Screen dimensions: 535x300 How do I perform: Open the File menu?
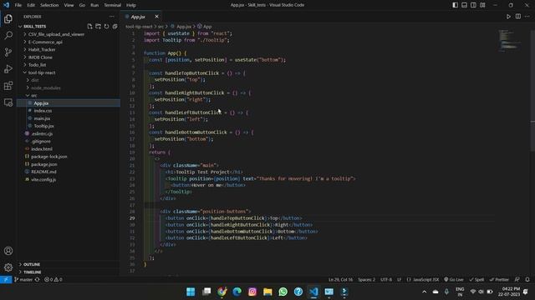tap(18, 5)
